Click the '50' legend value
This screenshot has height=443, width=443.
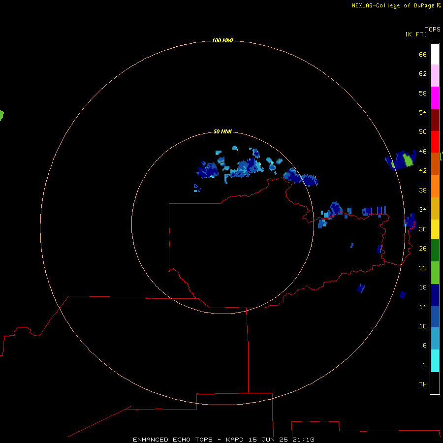pos(423,132)
